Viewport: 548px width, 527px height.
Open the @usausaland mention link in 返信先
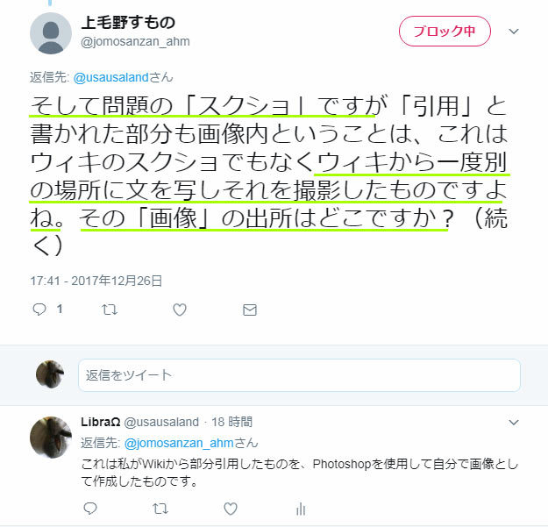click(111, 77)
